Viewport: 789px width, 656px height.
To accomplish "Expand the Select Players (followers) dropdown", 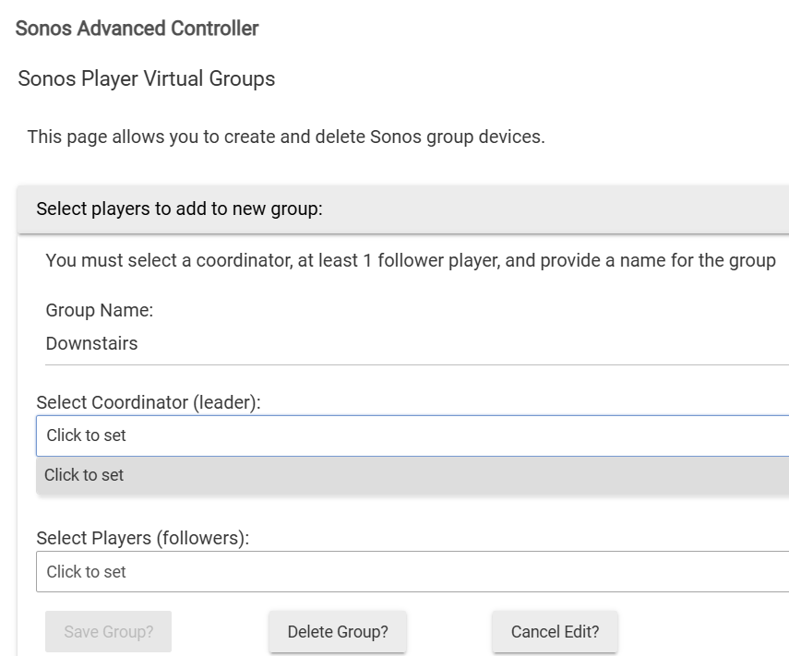I will (412, 572).
